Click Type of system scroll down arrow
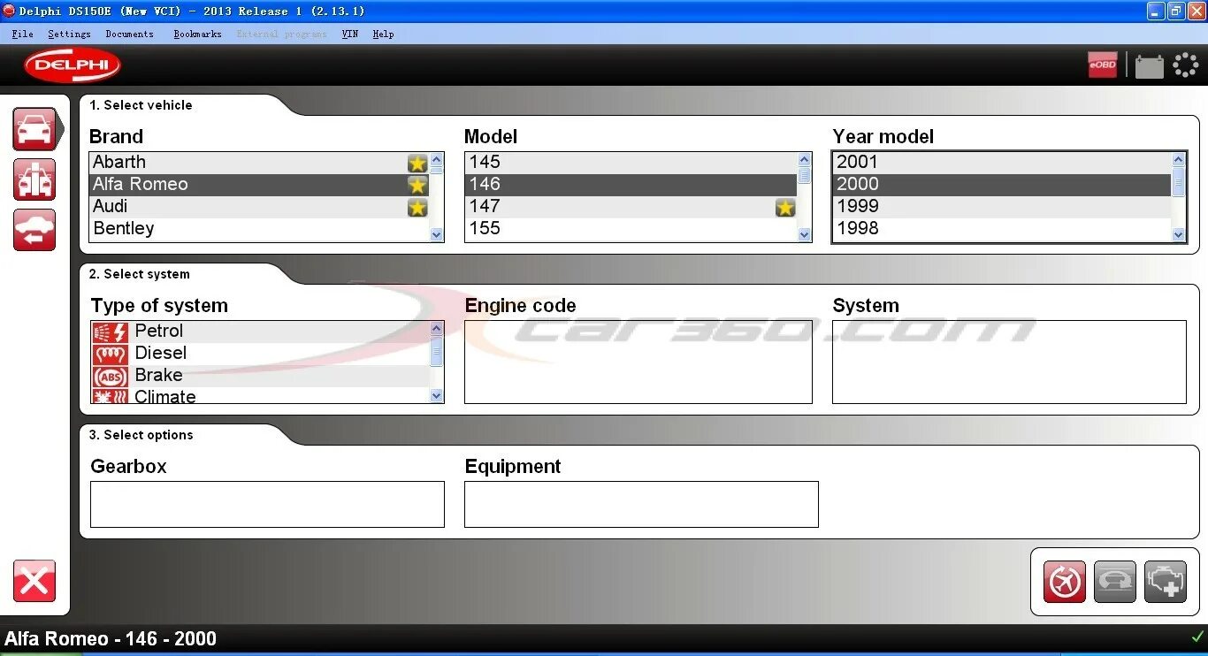The height and width of the screenshot is (656, 1208). 436,396
